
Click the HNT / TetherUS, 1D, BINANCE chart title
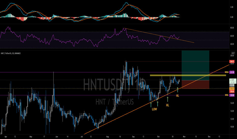point(11,53)
